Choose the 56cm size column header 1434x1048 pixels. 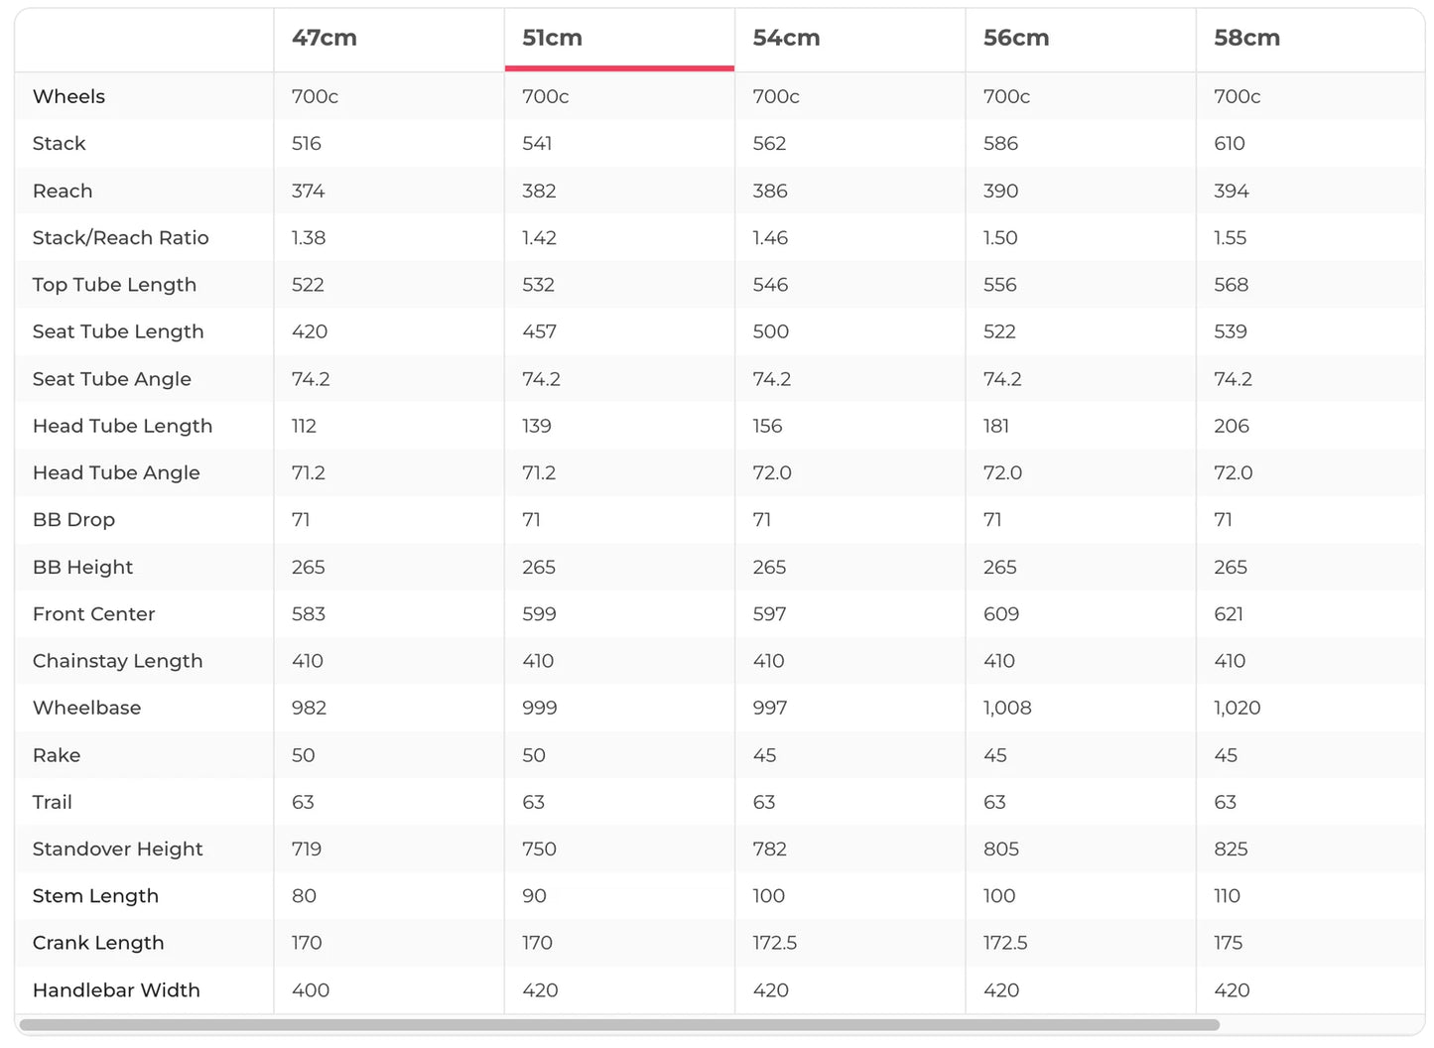tap(1016, 39)
